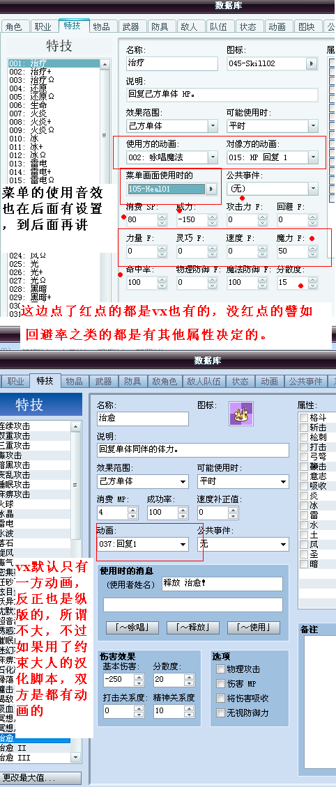Click the 名称 field containing 治愈

143,419
